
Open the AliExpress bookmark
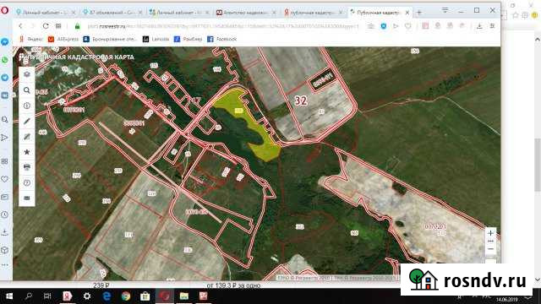coord(63,40)
